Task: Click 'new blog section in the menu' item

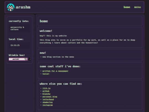Action: 58,57
